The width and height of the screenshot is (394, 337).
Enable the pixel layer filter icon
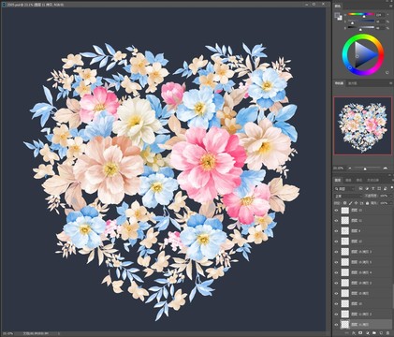360,188
